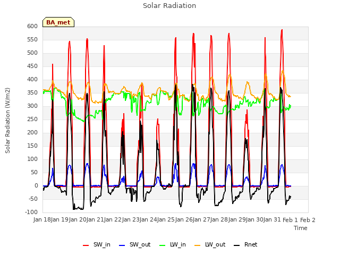Click the Feb 2 date tick label
This screenshot has height=255, width=340.
pos(308,220)
